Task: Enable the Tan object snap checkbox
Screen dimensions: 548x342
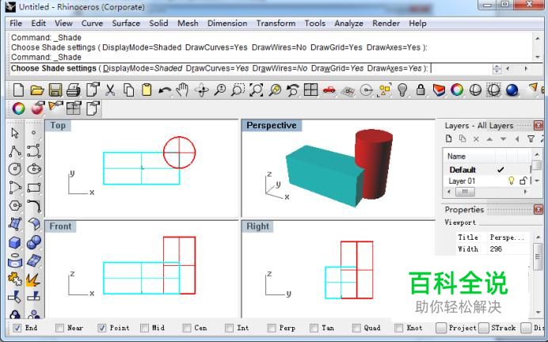Action: pos(314,328)
